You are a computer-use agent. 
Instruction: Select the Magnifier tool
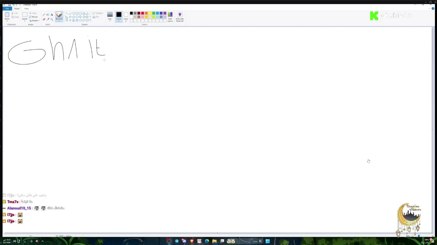pos(52,19)
